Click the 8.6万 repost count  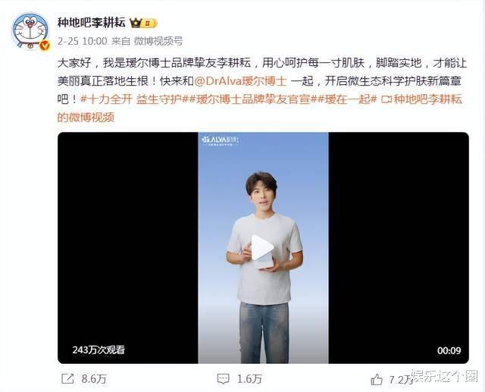click(x=94, y=379)
